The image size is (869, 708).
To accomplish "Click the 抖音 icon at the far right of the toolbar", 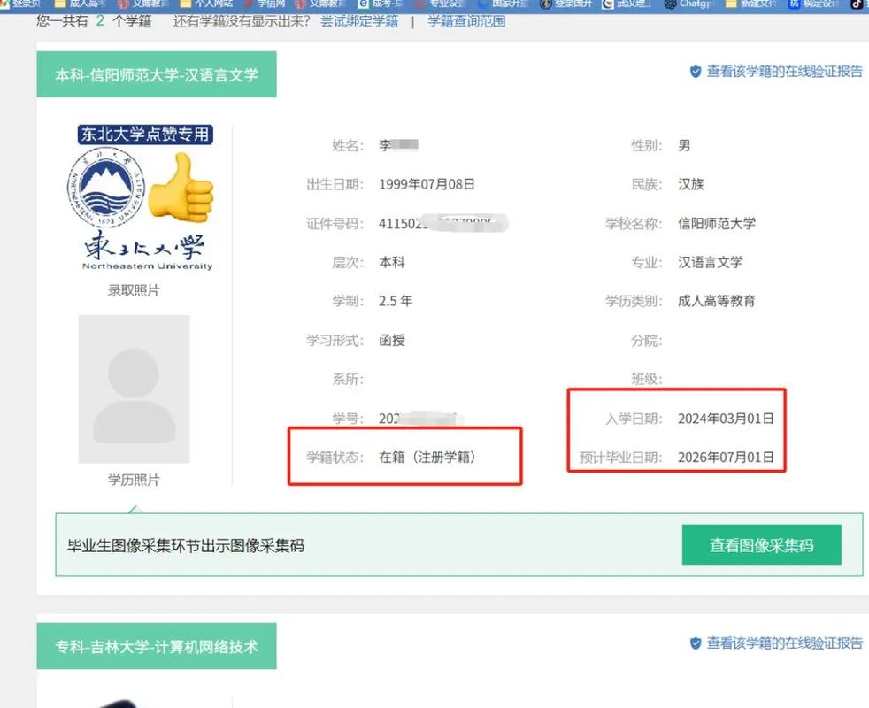I will (x=857, y=4).
